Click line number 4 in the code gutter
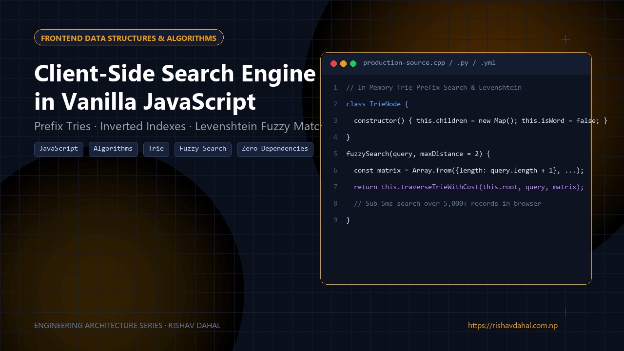This screenshot has height=351, width=624. click(x=335, y=137)
